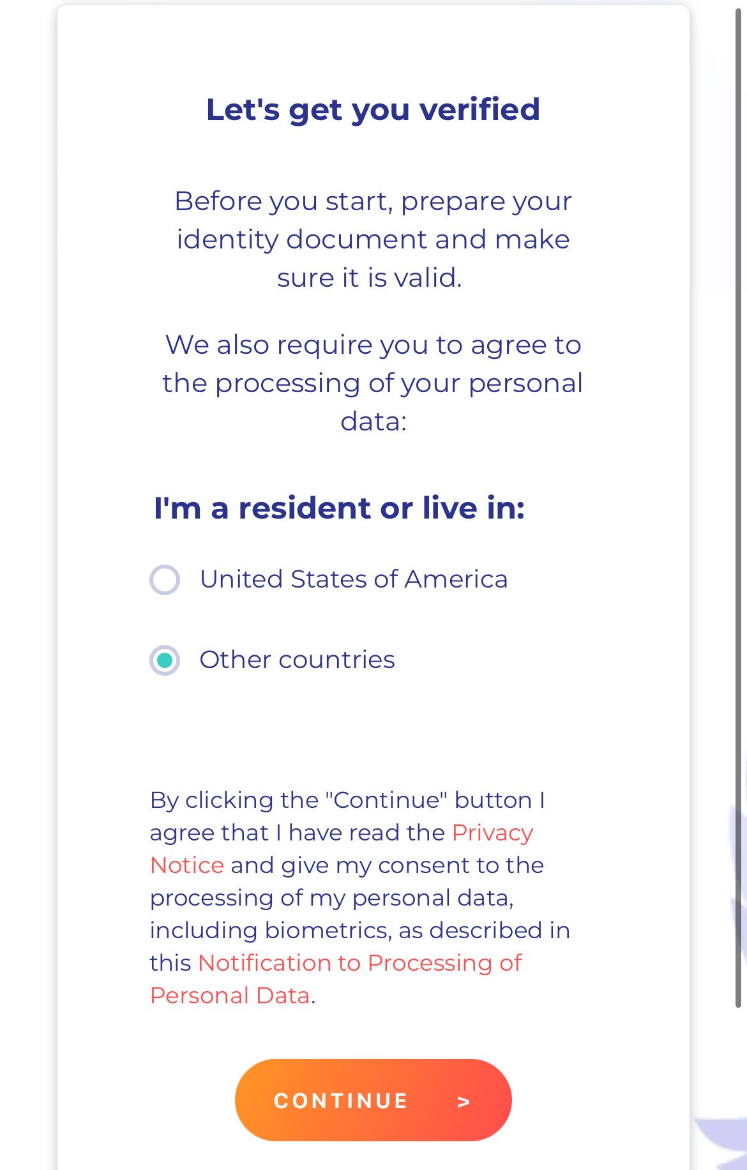Click the vertical scrollbar thumb

click(x=739, y=508)
